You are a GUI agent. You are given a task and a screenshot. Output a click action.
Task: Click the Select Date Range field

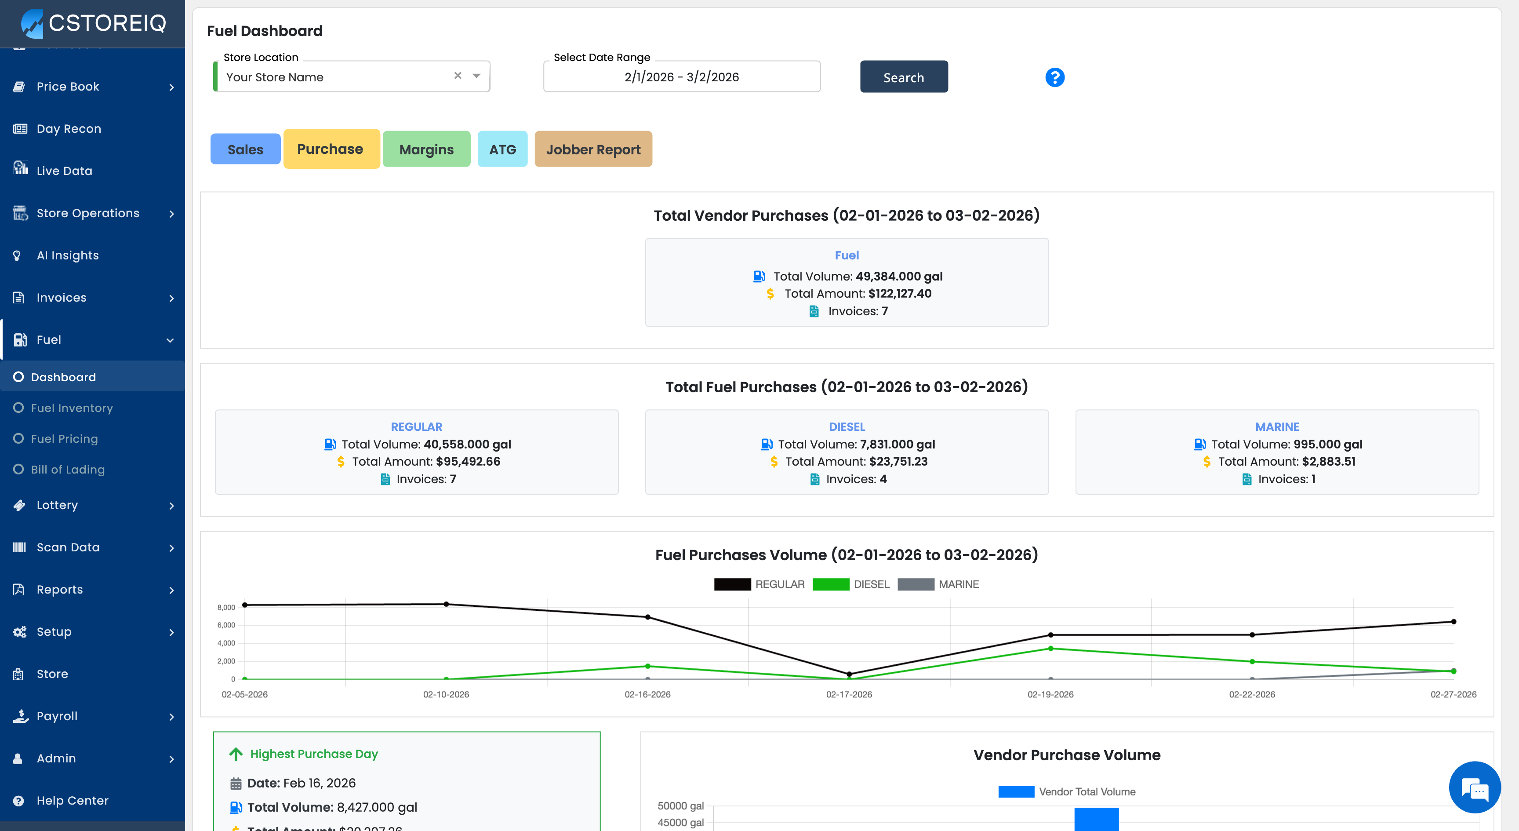pos(681,77)
